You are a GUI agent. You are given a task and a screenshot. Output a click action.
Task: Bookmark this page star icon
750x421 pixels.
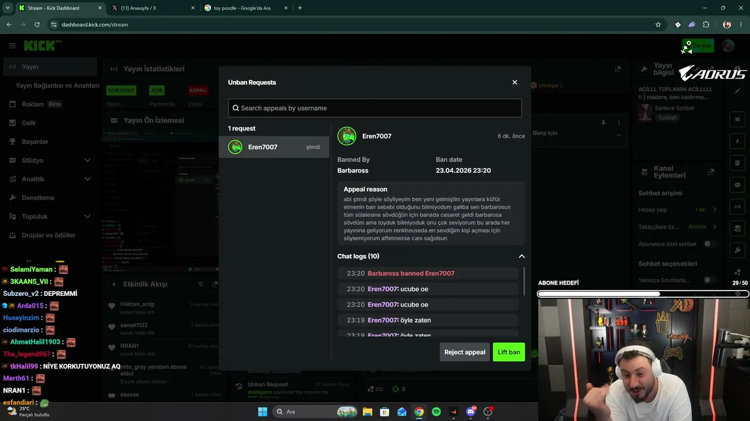pos(658,25)
